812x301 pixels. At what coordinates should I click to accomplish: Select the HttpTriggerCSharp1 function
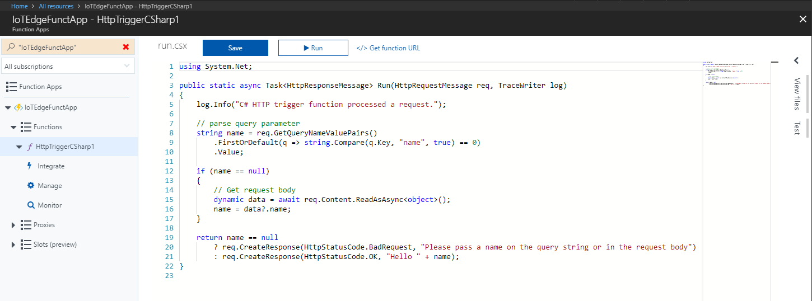[65, 147]
